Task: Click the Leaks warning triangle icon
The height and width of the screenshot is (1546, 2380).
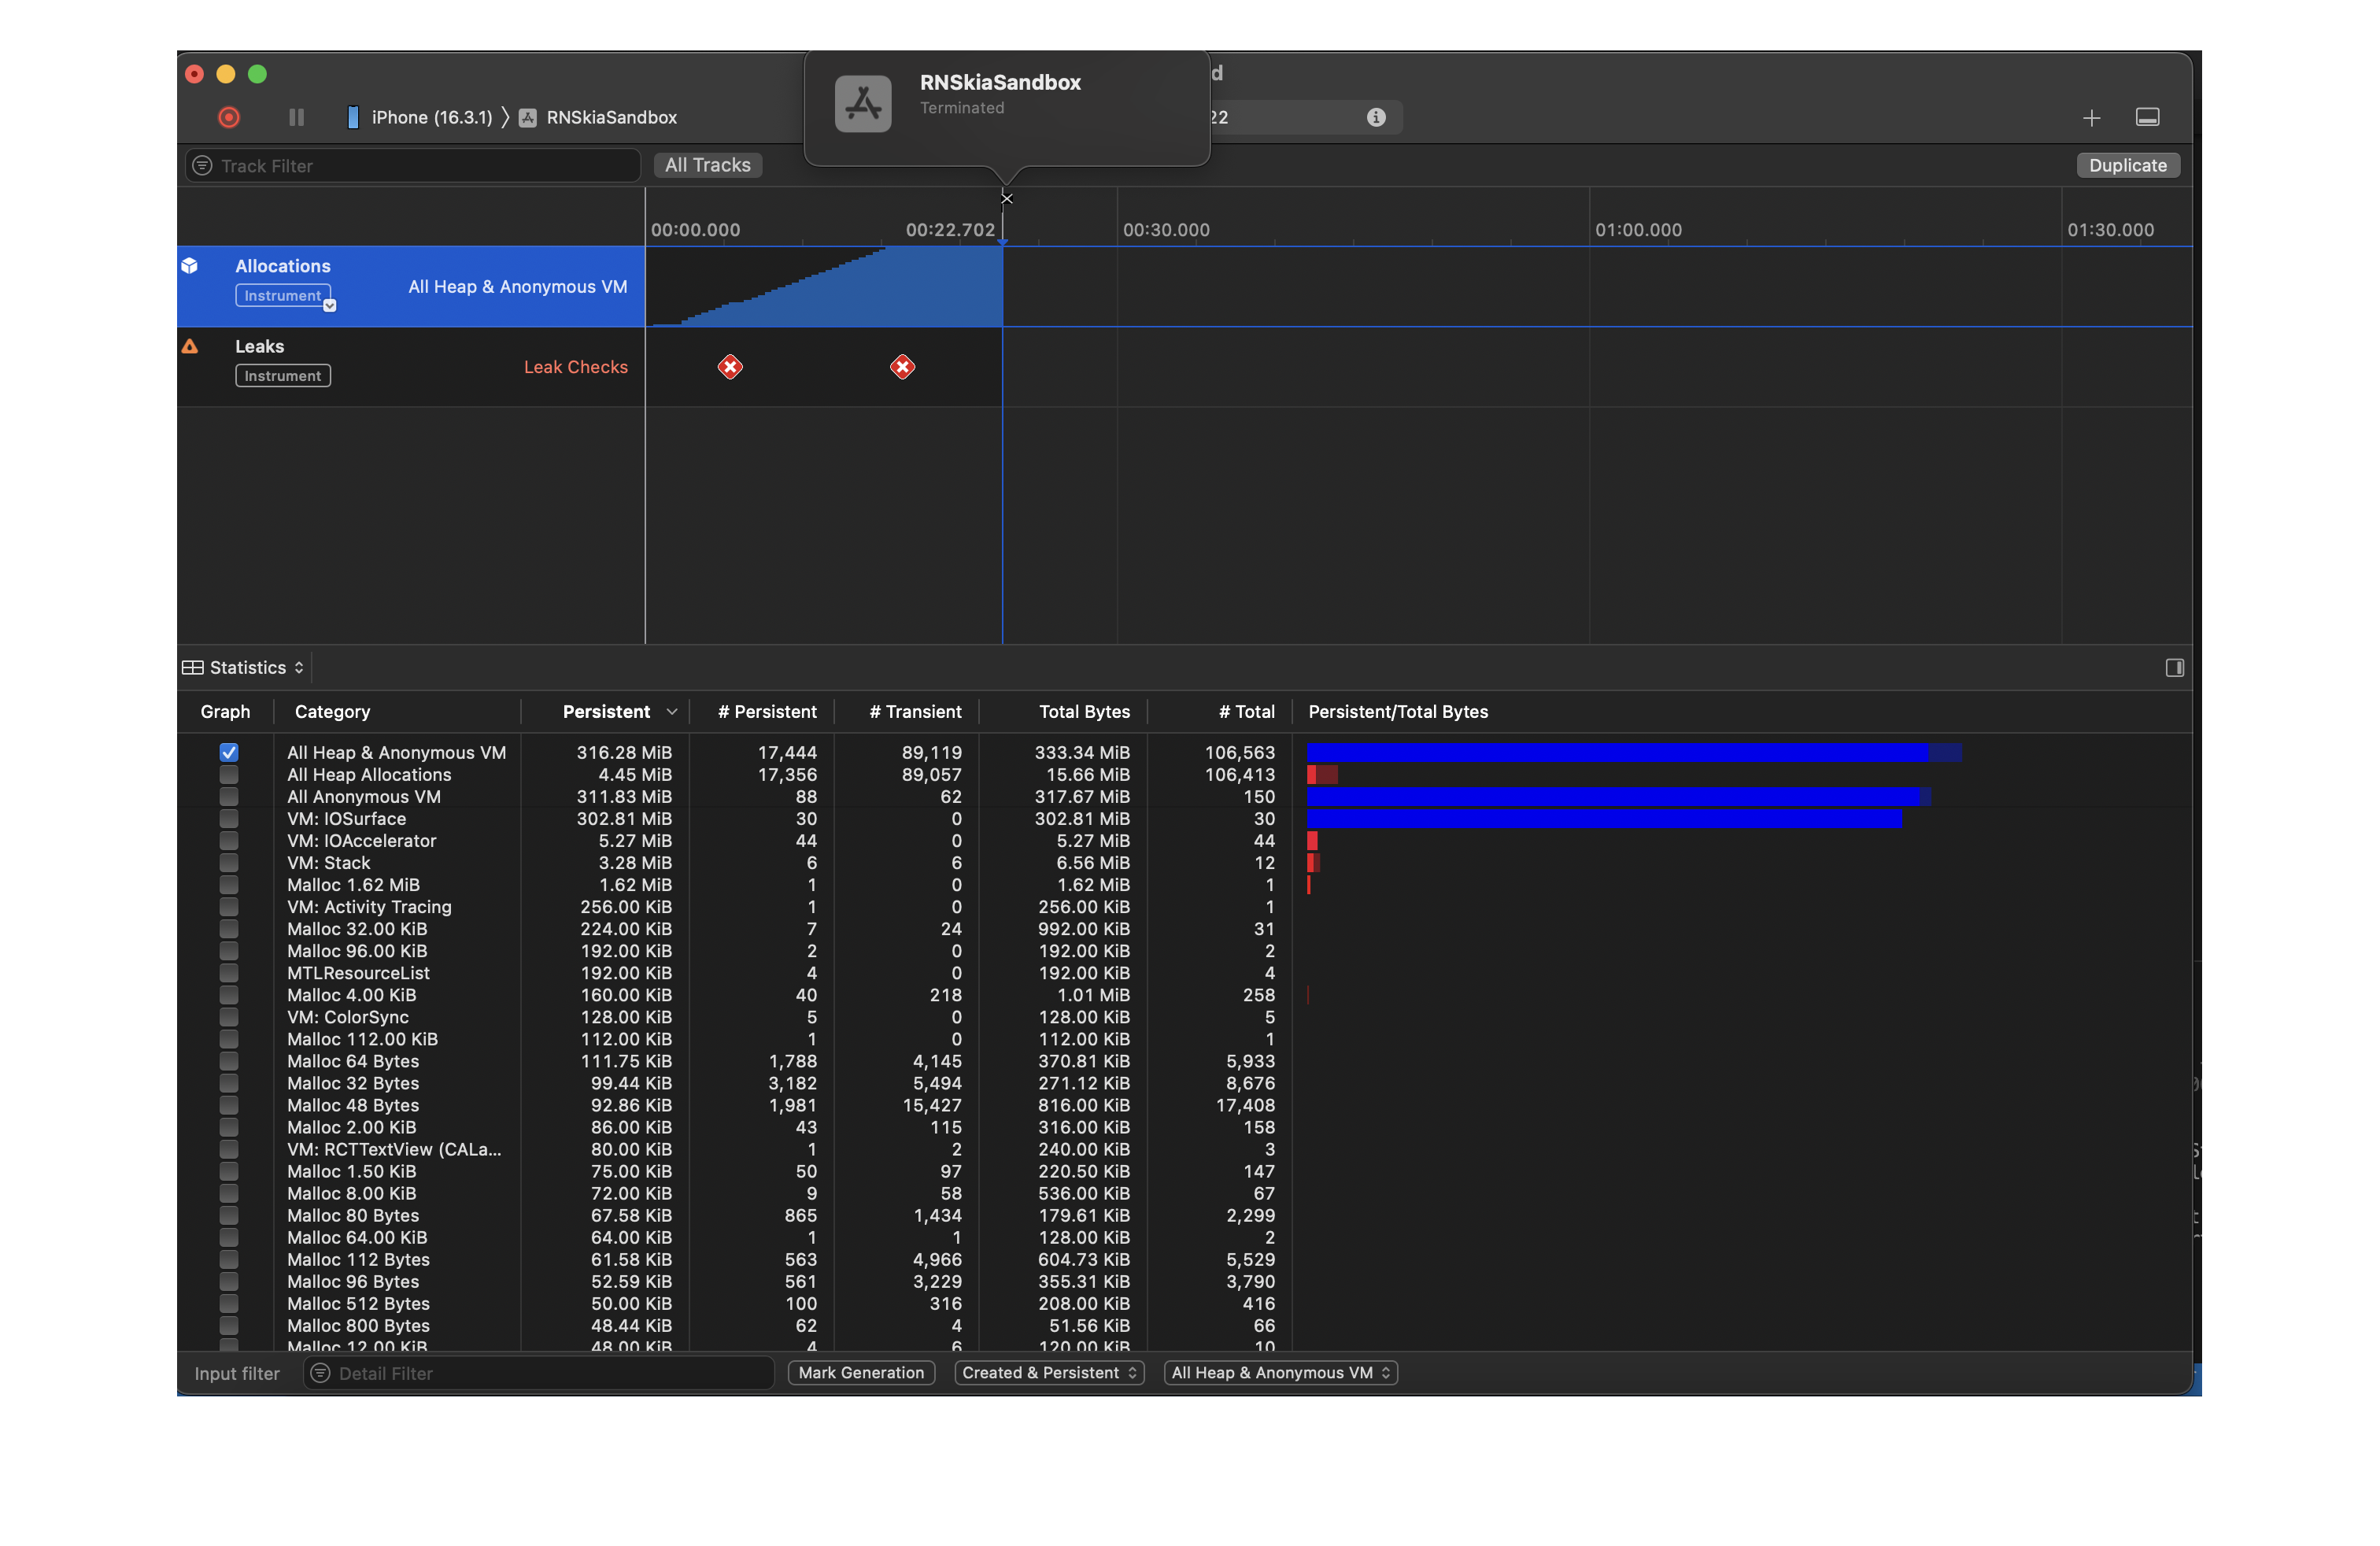Action: (190, 346)
